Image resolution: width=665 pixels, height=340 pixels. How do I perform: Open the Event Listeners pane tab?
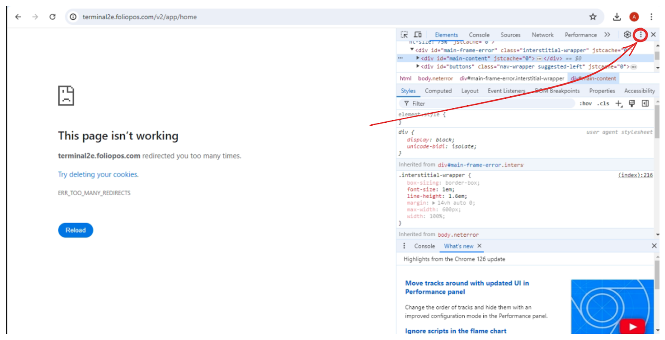(506, 91)
